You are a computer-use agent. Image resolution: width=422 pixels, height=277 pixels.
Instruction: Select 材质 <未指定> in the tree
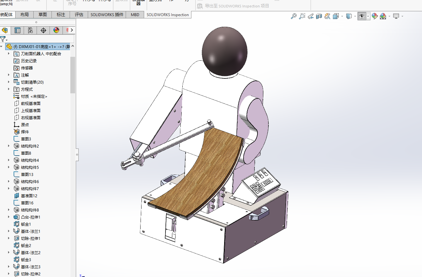34,96
